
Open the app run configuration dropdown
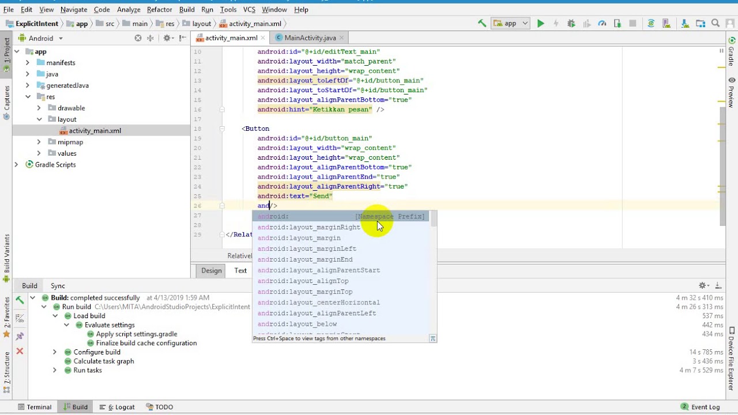tap(510, 24)
